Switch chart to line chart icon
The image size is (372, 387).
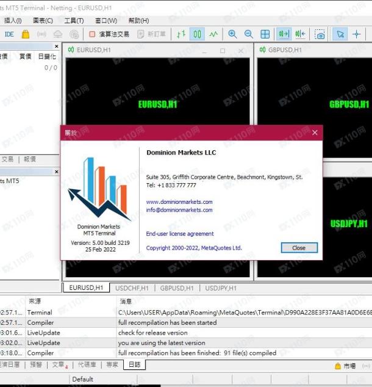[x=213, y=34]
